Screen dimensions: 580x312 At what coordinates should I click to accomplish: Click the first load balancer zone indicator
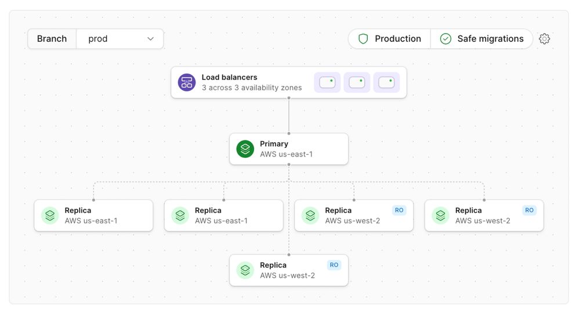(x=327, y=82)
